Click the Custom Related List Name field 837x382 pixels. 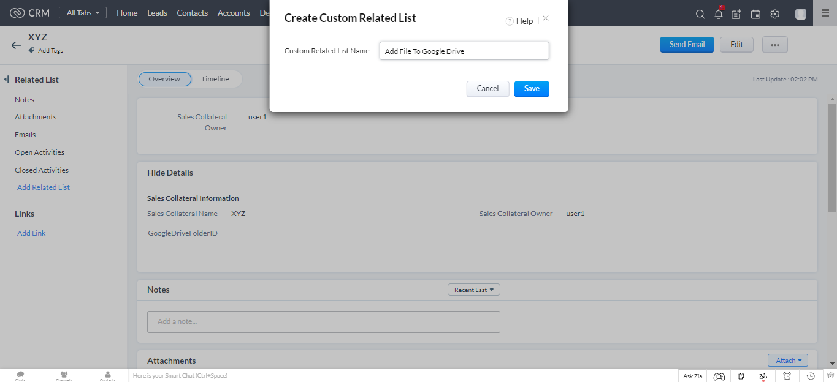coord(464,51)
